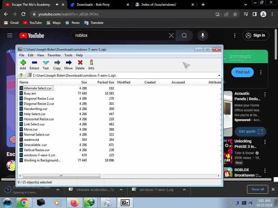
Task: Click the Chrome address bar URL
Action: click(x=68, y=14)
